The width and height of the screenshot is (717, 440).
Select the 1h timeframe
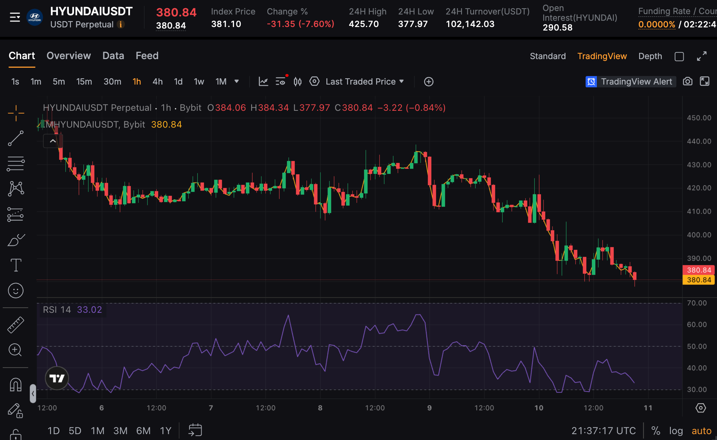click(x=137, y=81)
